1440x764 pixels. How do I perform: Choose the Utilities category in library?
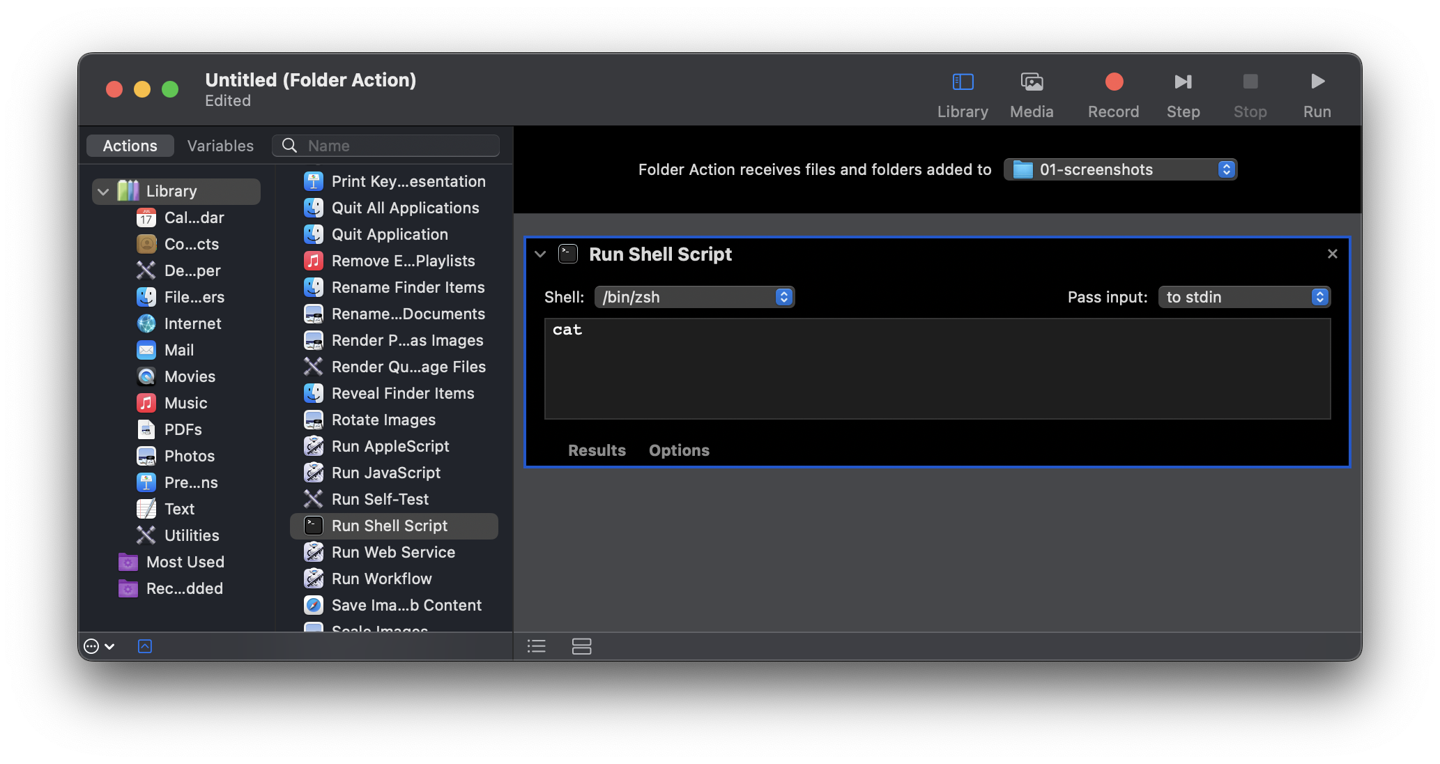(x=191, y=535)
